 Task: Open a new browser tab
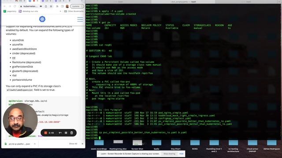pos(70,1)
